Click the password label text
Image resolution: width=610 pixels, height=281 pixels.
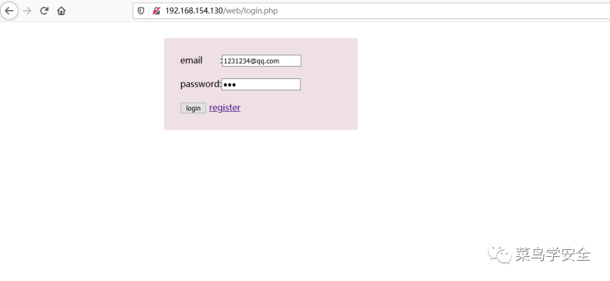[x=201, y=84]
